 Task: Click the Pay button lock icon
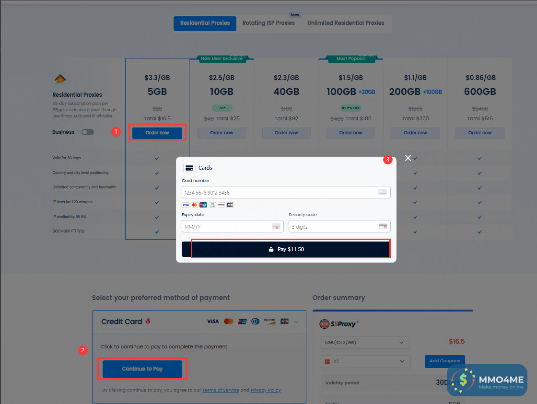(271, 249)
